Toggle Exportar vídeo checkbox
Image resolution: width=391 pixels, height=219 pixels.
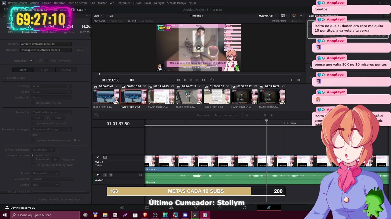[4, 78]
